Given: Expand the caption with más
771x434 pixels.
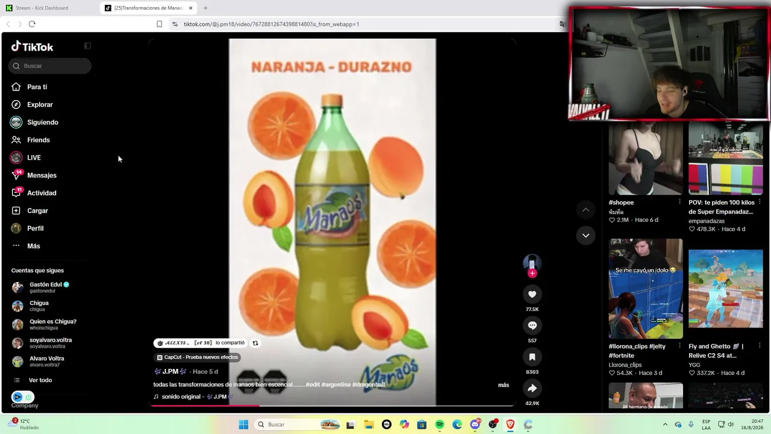Looking at the screenshot, I should pyautogui.click(x=504, y=385).
